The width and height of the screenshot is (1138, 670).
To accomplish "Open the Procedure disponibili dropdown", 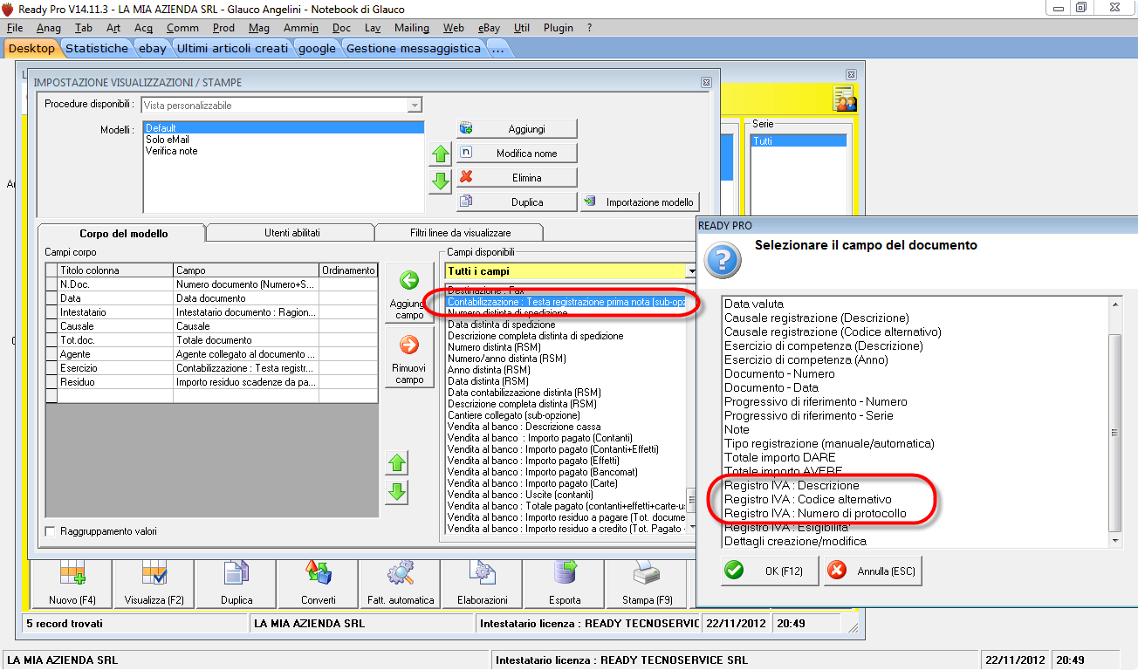I will point(415,106).
